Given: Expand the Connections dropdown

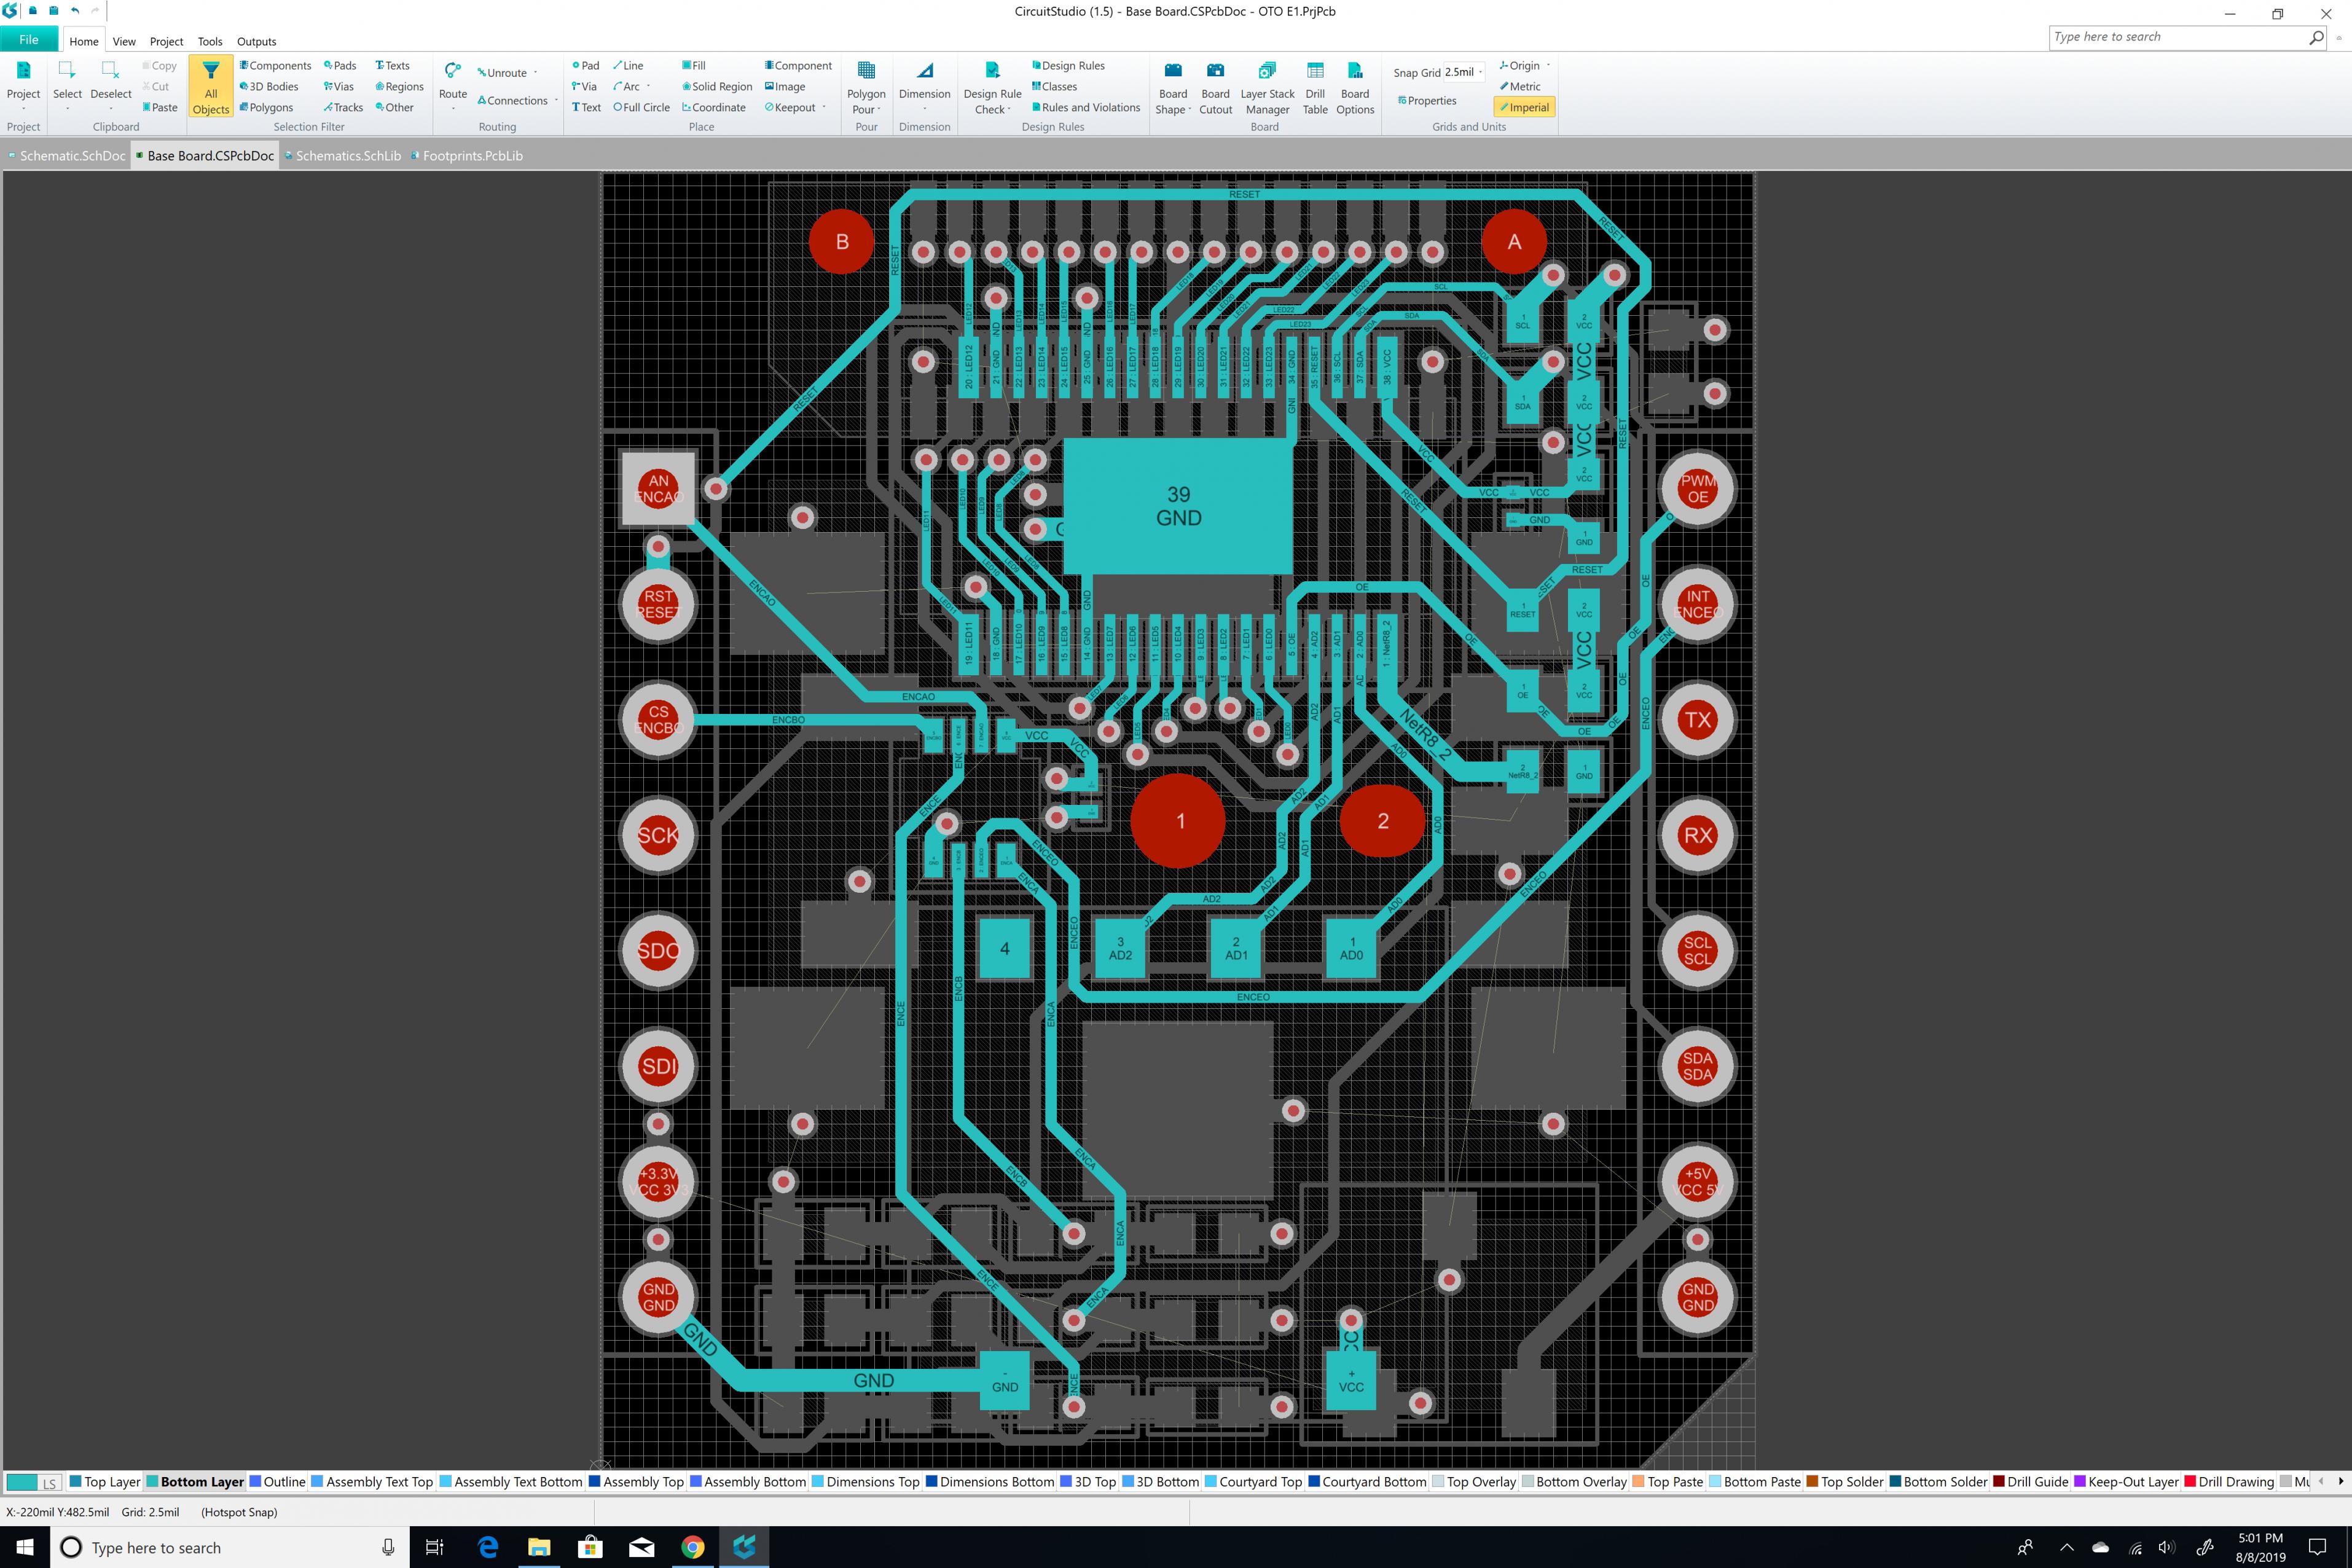Looking at the screenshot, I should (x=555, y=100).
